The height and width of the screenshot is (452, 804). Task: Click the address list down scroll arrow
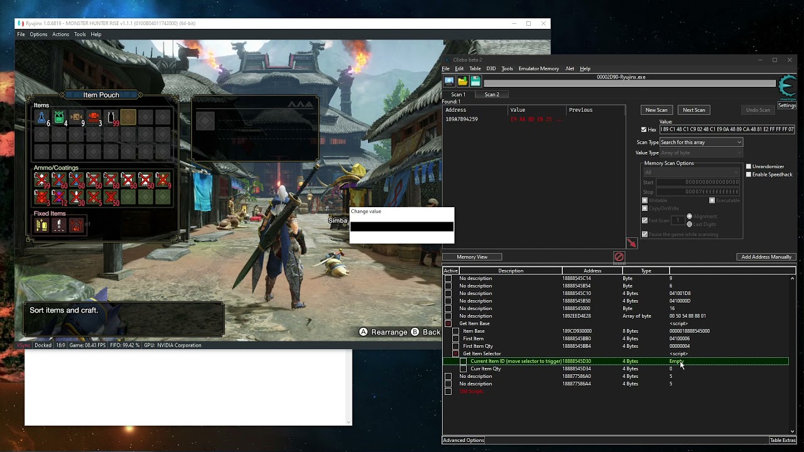point(792,431)
